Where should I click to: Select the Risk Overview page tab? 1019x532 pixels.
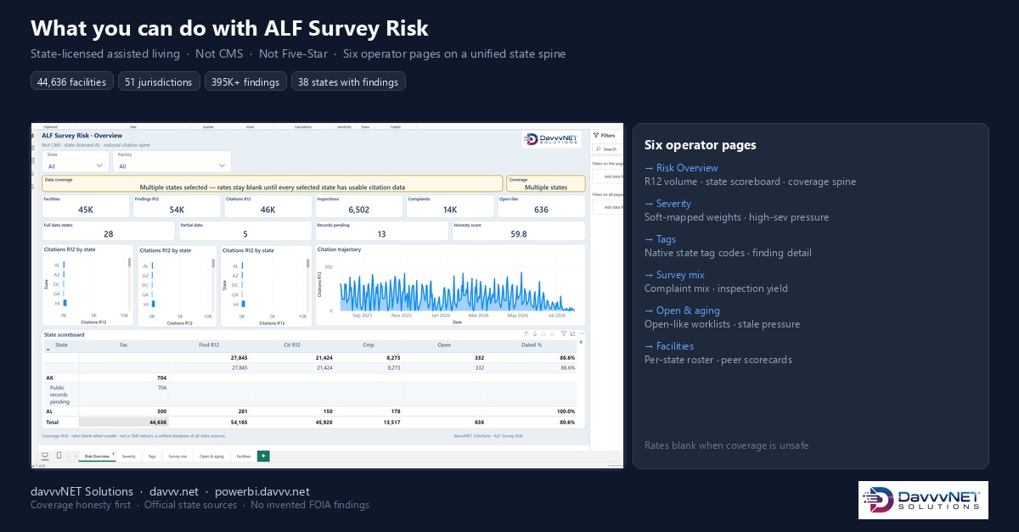(97, 456)
